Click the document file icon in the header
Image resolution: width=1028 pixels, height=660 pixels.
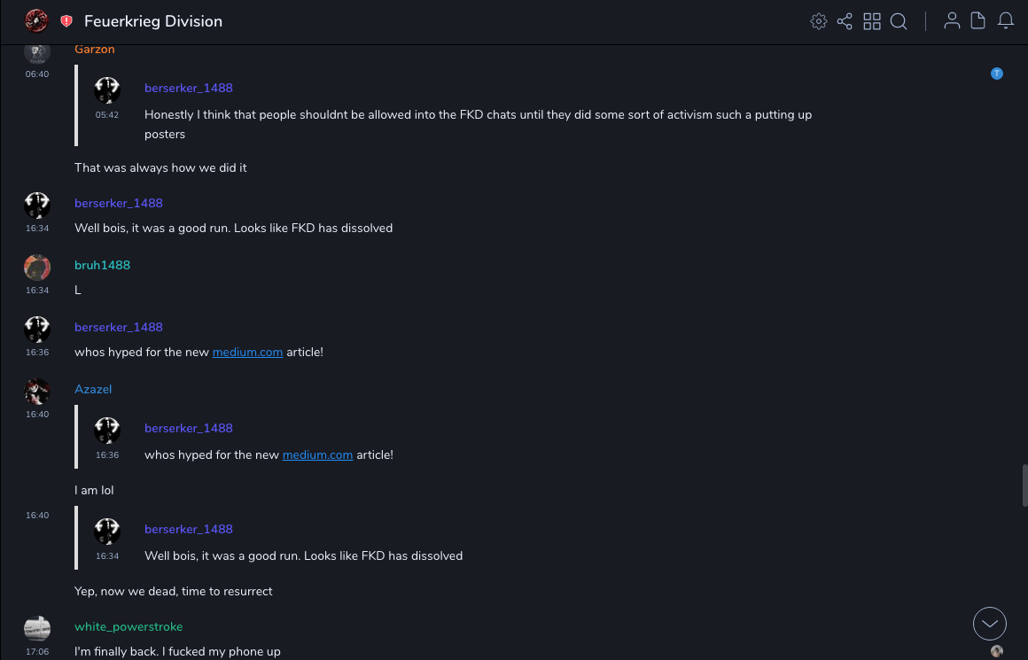pos(978,21)
